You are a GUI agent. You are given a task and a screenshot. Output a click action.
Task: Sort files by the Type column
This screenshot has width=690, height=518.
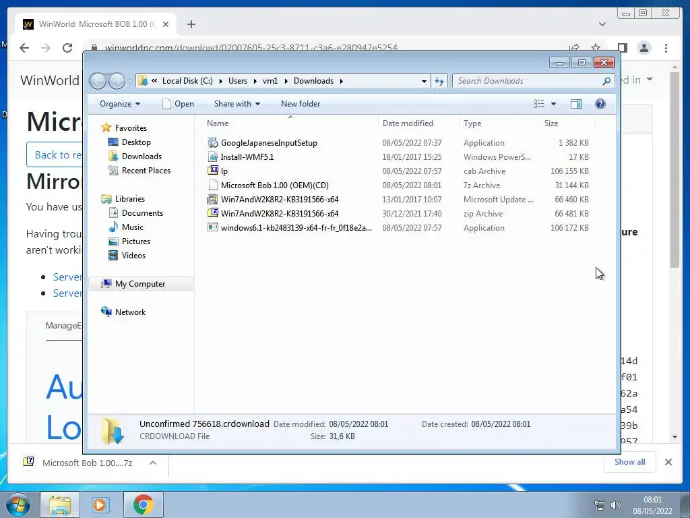tap(499, 123)
